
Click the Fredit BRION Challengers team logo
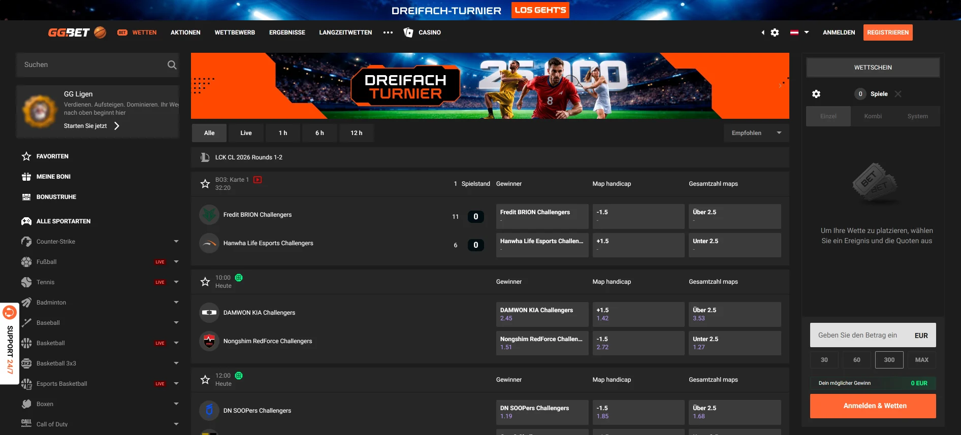(209, 215)
